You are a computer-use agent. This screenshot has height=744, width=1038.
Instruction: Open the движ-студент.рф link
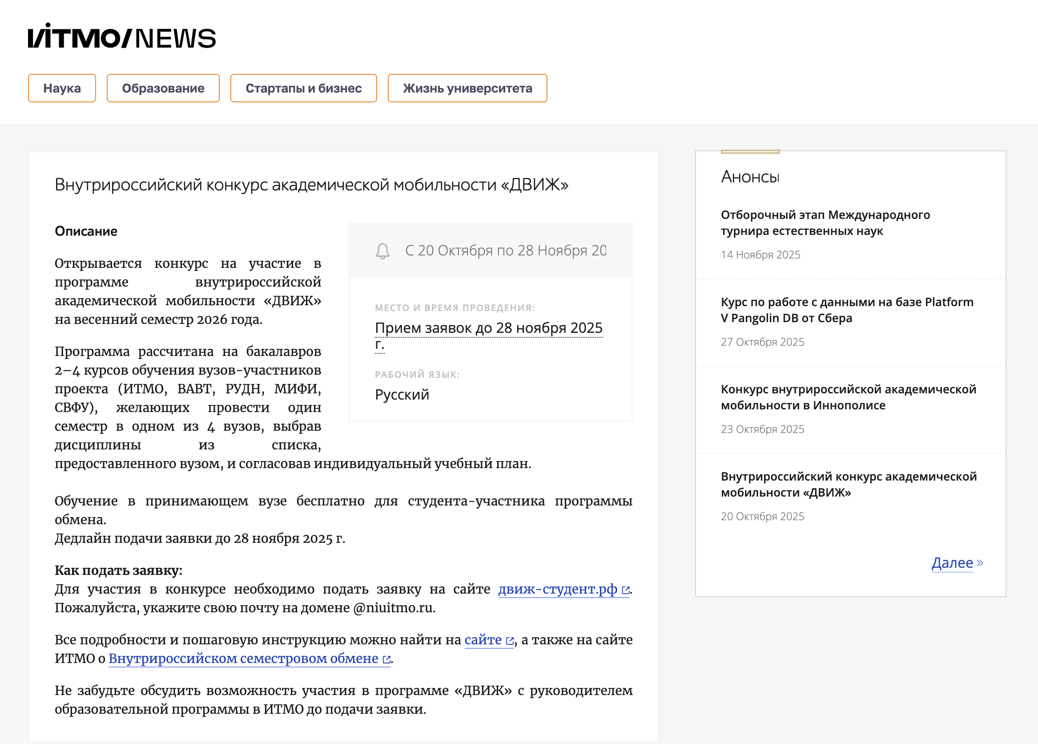(557, 589)
